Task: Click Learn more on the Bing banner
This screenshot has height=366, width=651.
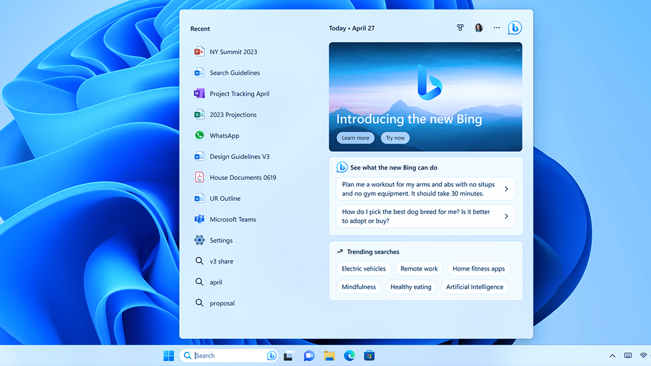Action: (355, 137)
